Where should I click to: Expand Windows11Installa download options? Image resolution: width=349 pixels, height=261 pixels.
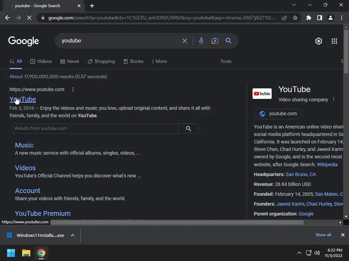[x=73, y=235]
